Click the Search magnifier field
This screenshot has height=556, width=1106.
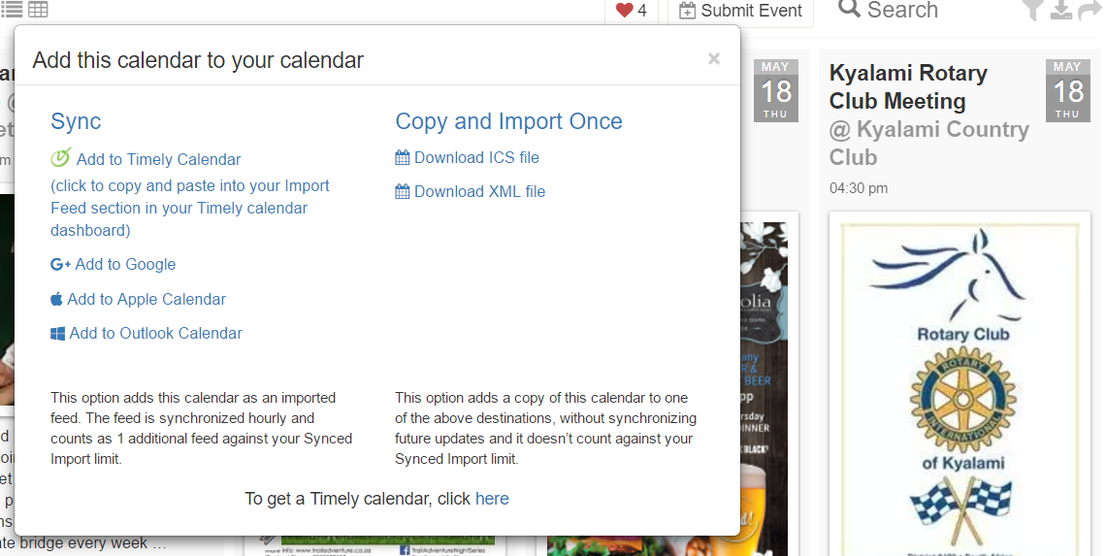(x=889, y=11)
